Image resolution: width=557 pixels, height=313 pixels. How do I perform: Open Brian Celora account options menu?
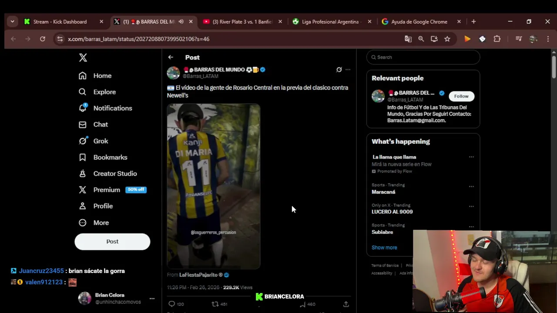coord(152,299)
